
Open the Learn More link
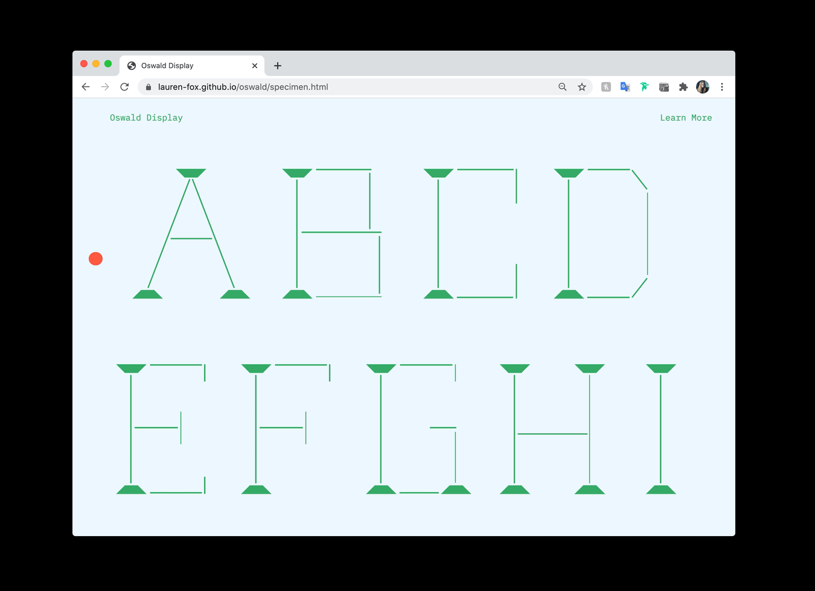pyautogui.click(x=686, y=118)
